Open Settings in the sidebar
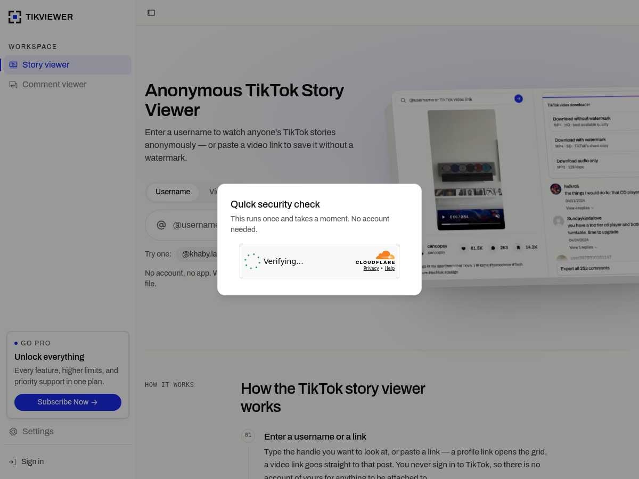The height and width of the screenshot is (479, 639). pos(68,432)
